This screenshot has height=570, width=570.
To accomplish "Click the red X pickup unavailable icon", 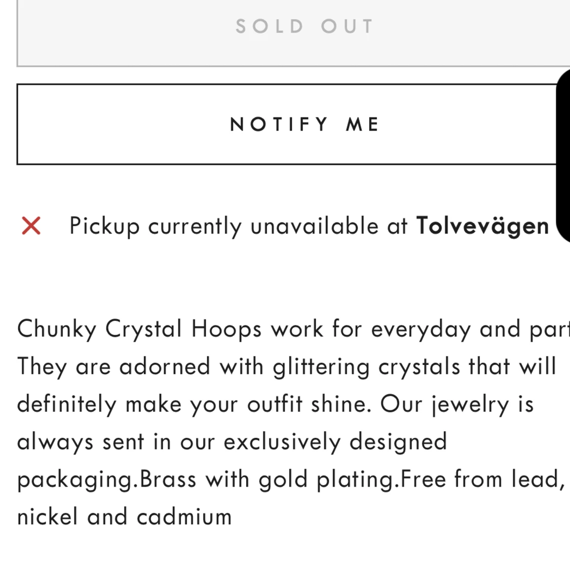I will tap(31, 226).
